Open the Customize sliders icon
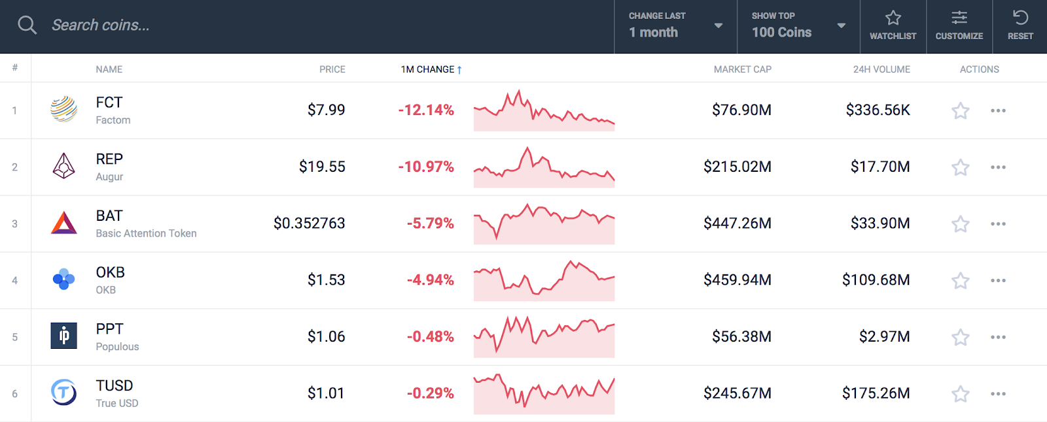The width and height of the screenshot is (1047, 422). point(959,18)
